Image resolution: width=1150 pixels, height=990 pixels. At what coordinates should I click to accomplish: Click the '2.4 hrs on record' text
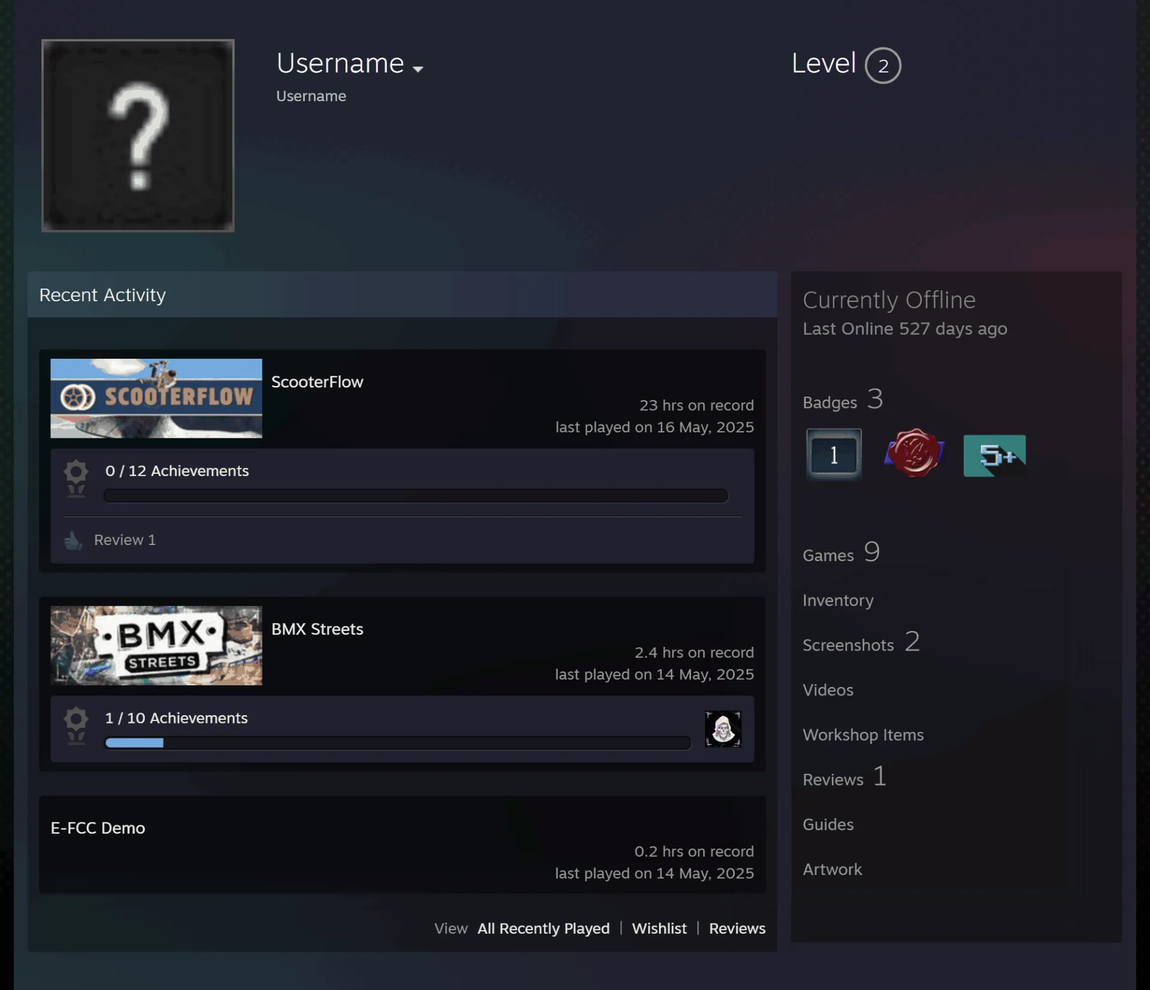point(694,653)
